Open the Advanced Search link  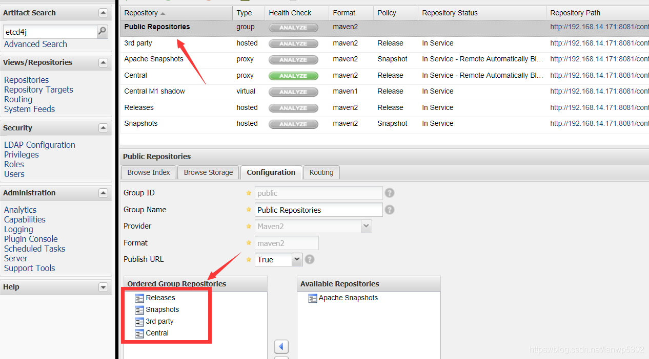(x=35, y=44)
